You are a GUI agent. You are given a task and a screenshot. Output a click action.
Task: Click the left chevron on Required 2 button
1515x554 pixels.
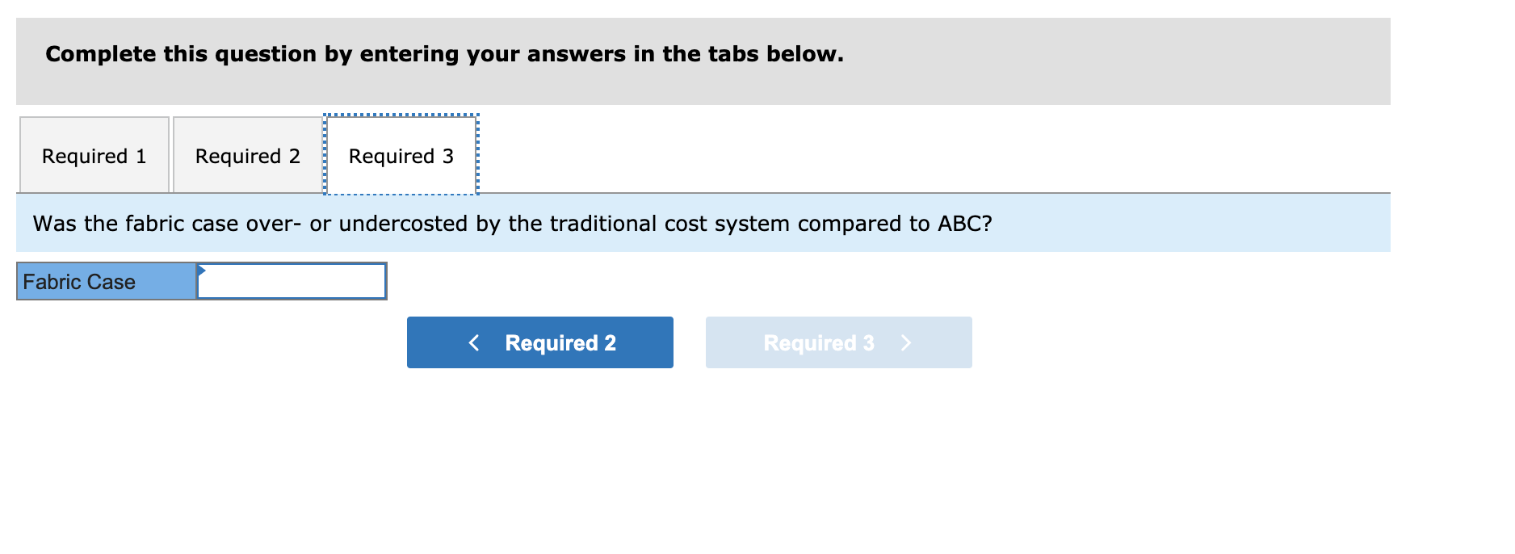(x=474, y=342)
